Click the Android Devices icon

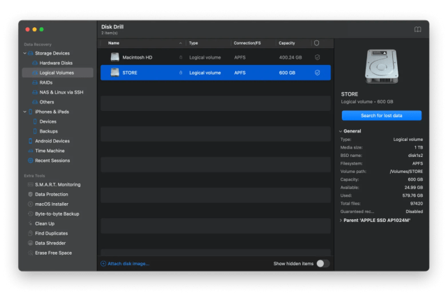(31, 141)
